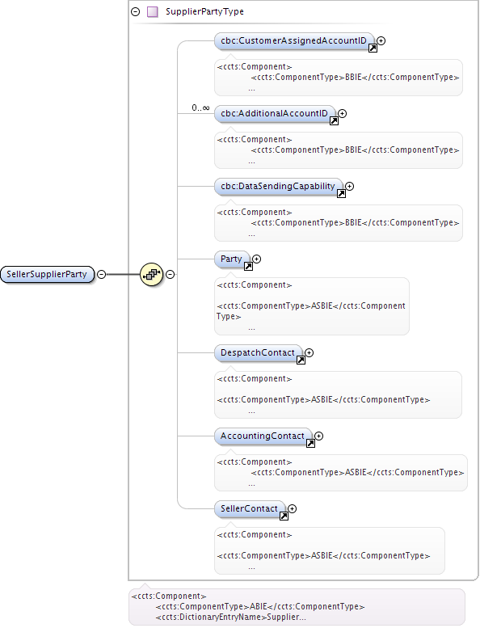Viewport: 480px width, 628px height.
Task: Collapse the SellerSupplierParty element
Action: pyautogui.click(x=102, y=274)
